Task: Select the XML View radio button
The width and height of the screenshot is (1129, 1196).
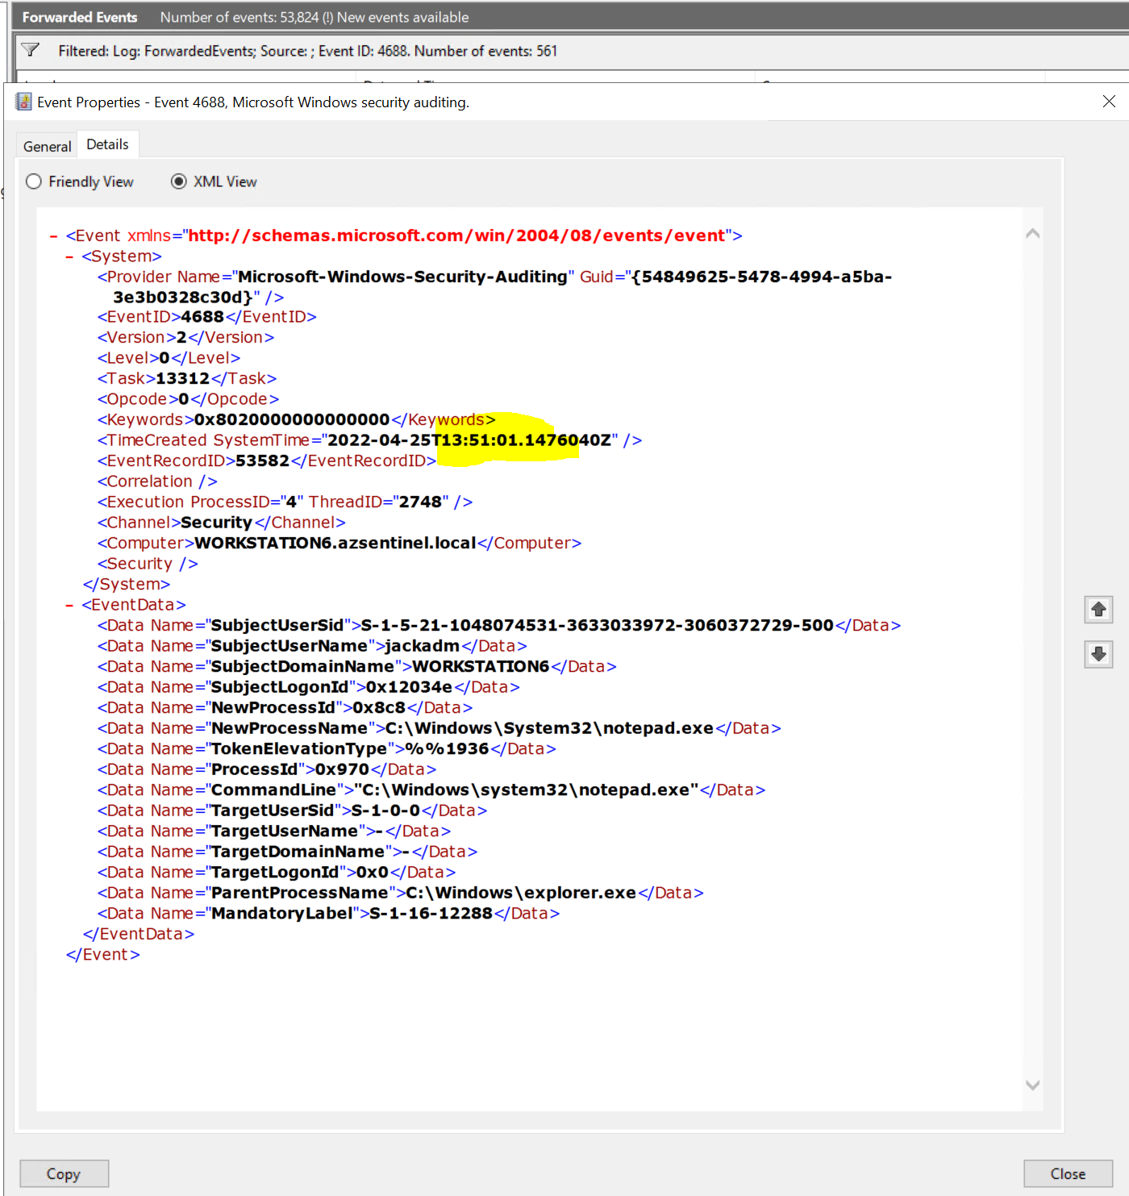Action: tap(179, 181)
